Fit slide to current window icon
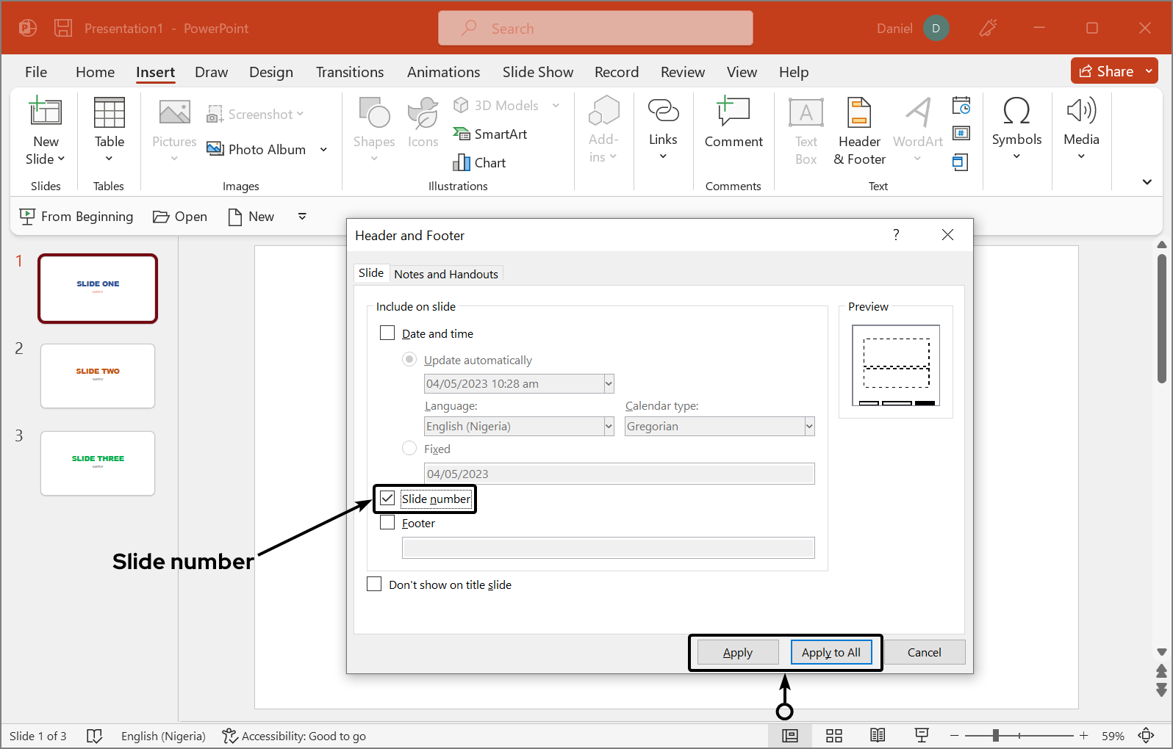The image size is (1173, 749). (x=1146, y=736)
